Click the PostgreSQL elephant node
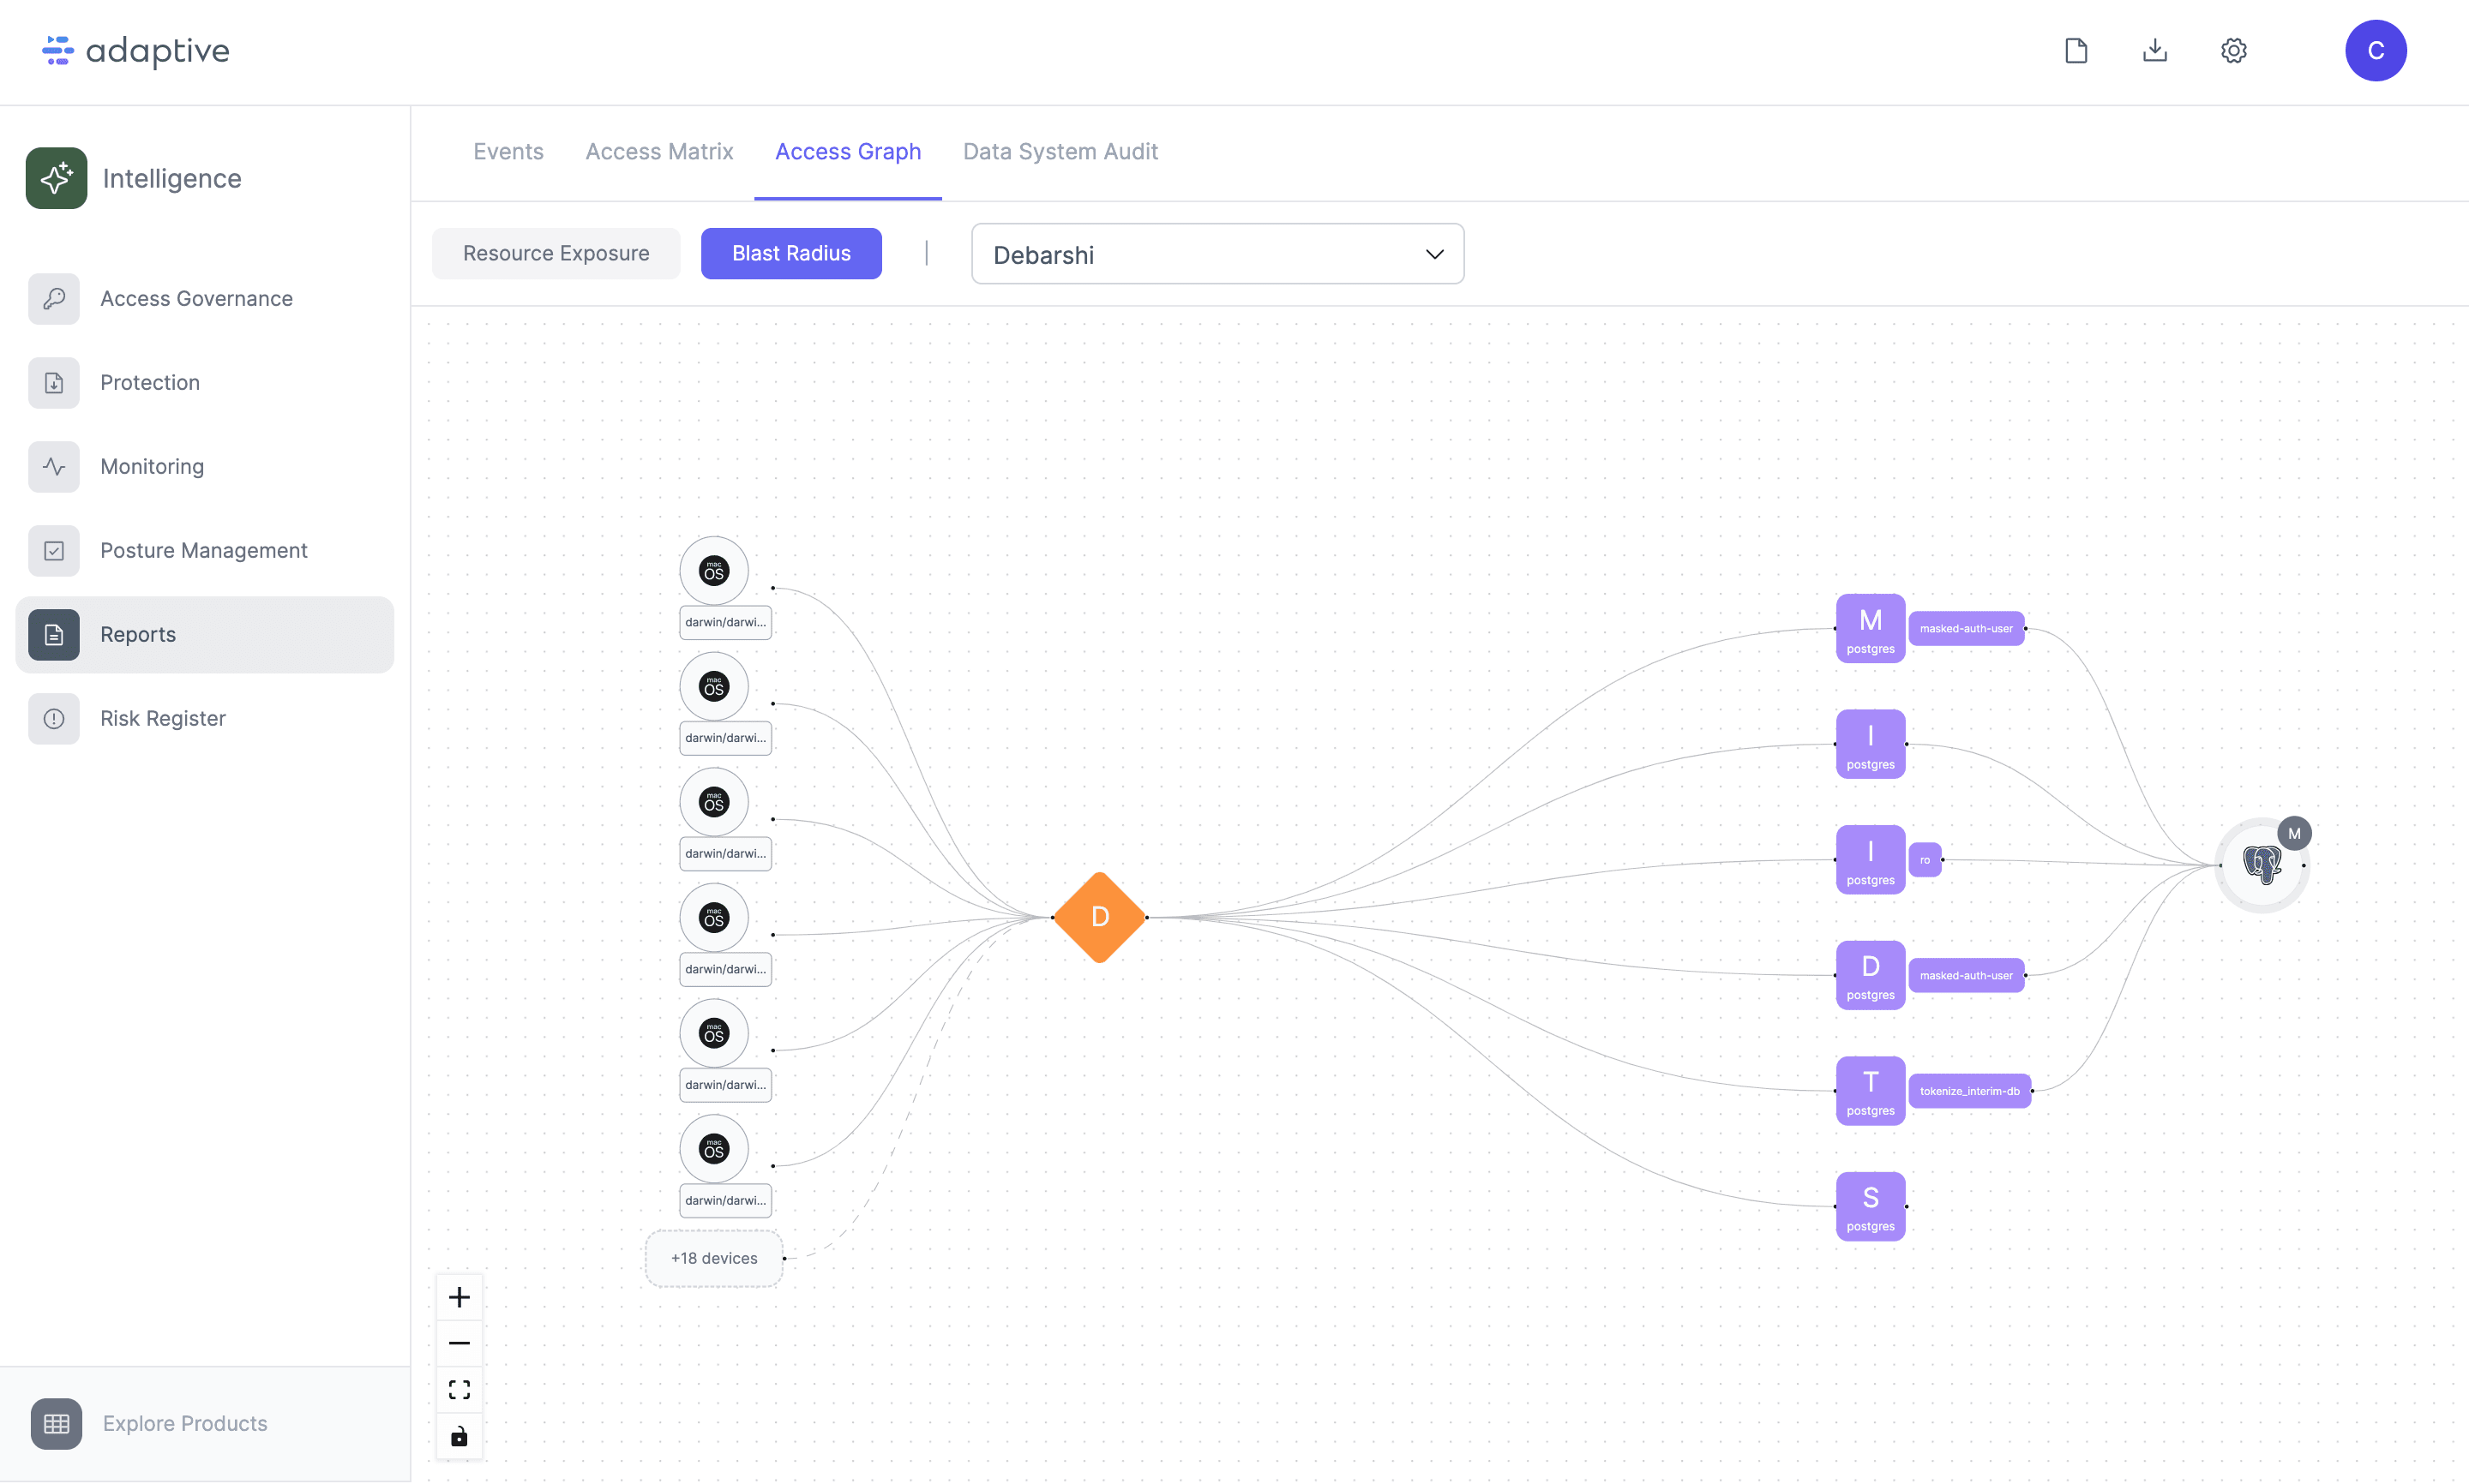This screenshot has width=2469, height=1484. [x=2262, y=865]
